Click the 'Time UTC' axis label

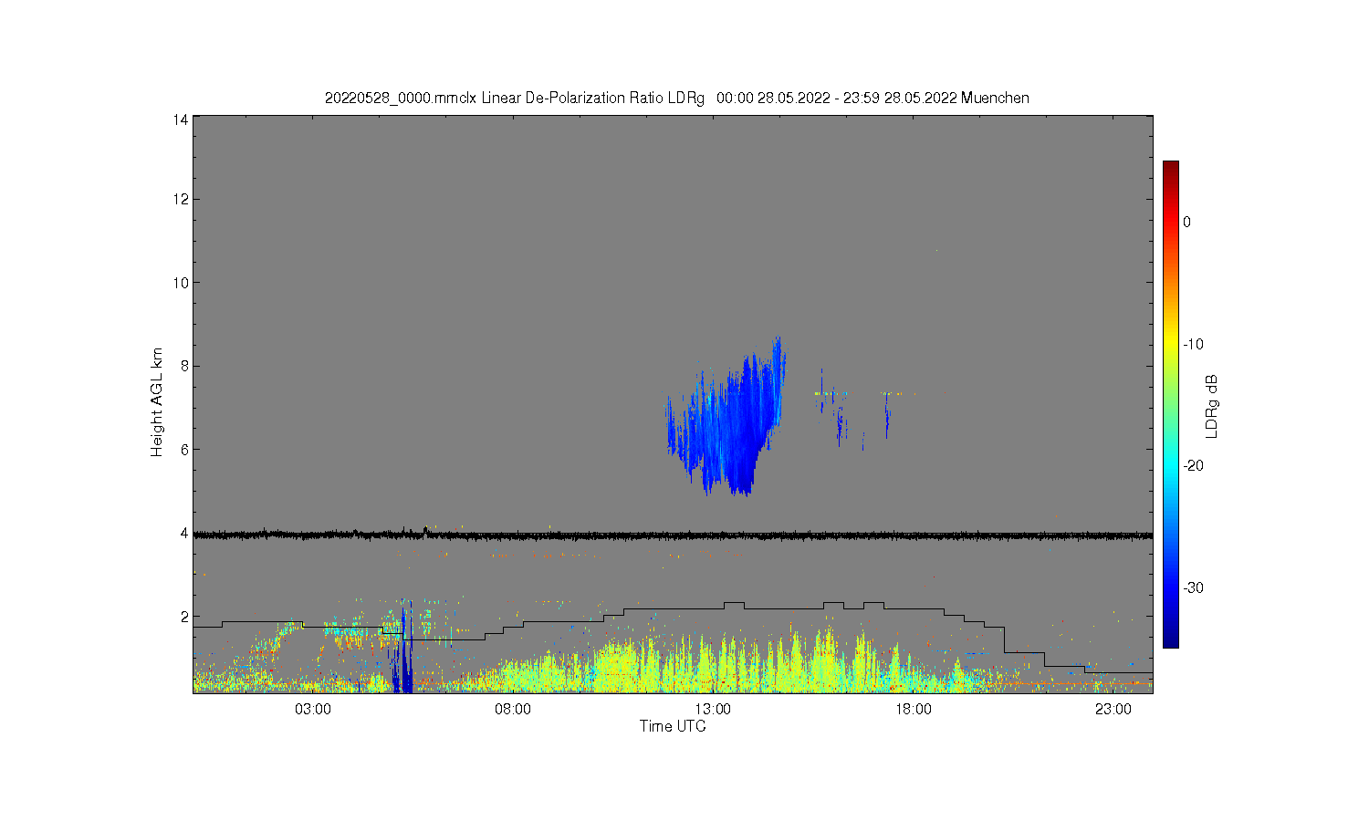tap(673, 726)
